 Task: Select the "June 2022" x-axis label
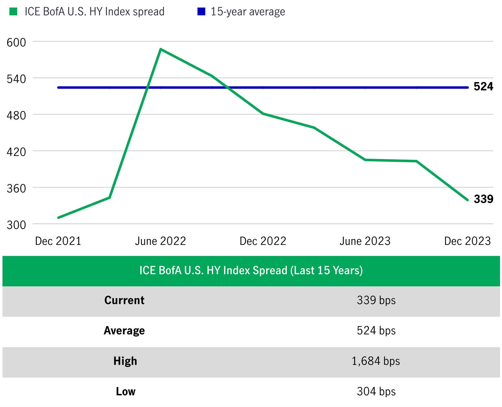coord(160,241)
